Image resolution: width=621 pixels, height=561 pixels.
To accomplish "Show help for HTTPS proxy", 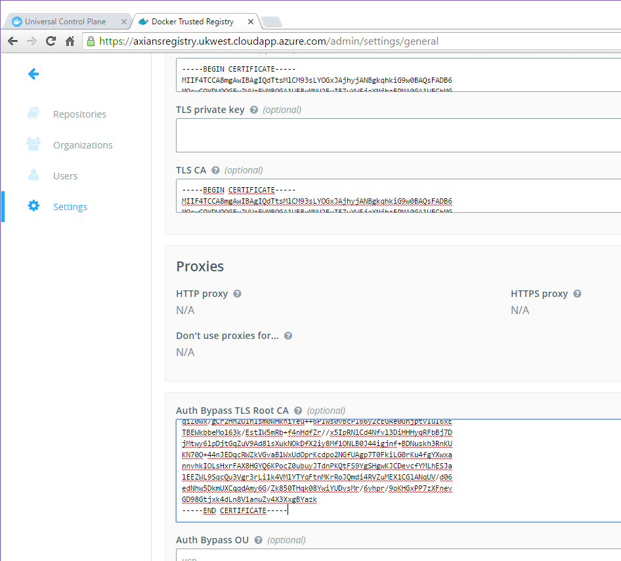I will point(577,294).
